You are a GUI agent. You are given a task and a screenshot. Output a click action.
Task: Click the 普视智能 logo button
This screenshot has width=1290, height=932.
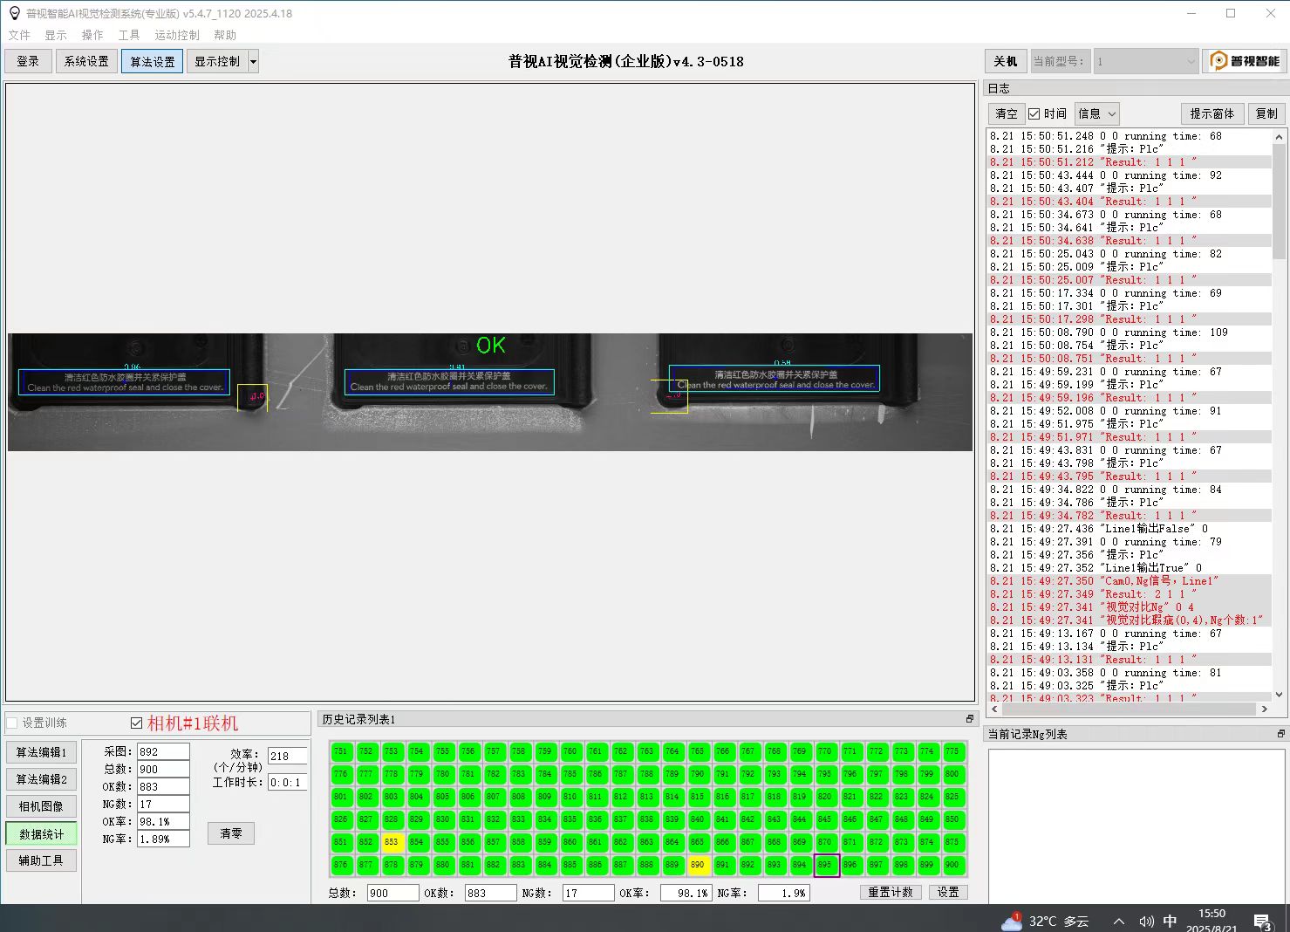(x=1245, y=61)
